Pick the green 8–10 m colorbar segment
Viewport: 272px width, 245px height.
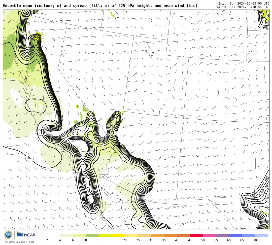92,235
